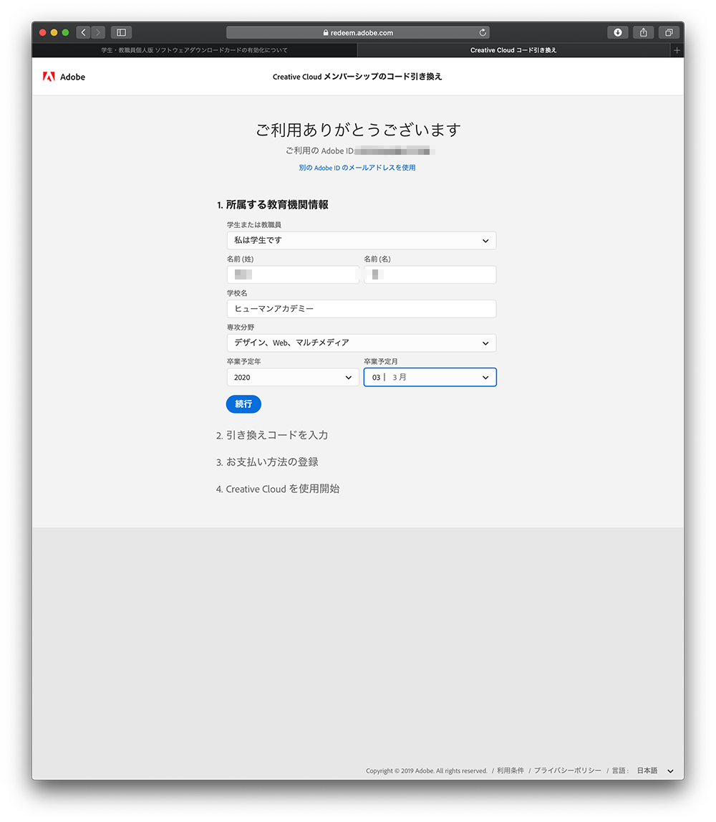The height and width of the screenshot is (822, 716).
Task: Select the Creative Cloud コード引き換え tab
Action: (513, 50)
